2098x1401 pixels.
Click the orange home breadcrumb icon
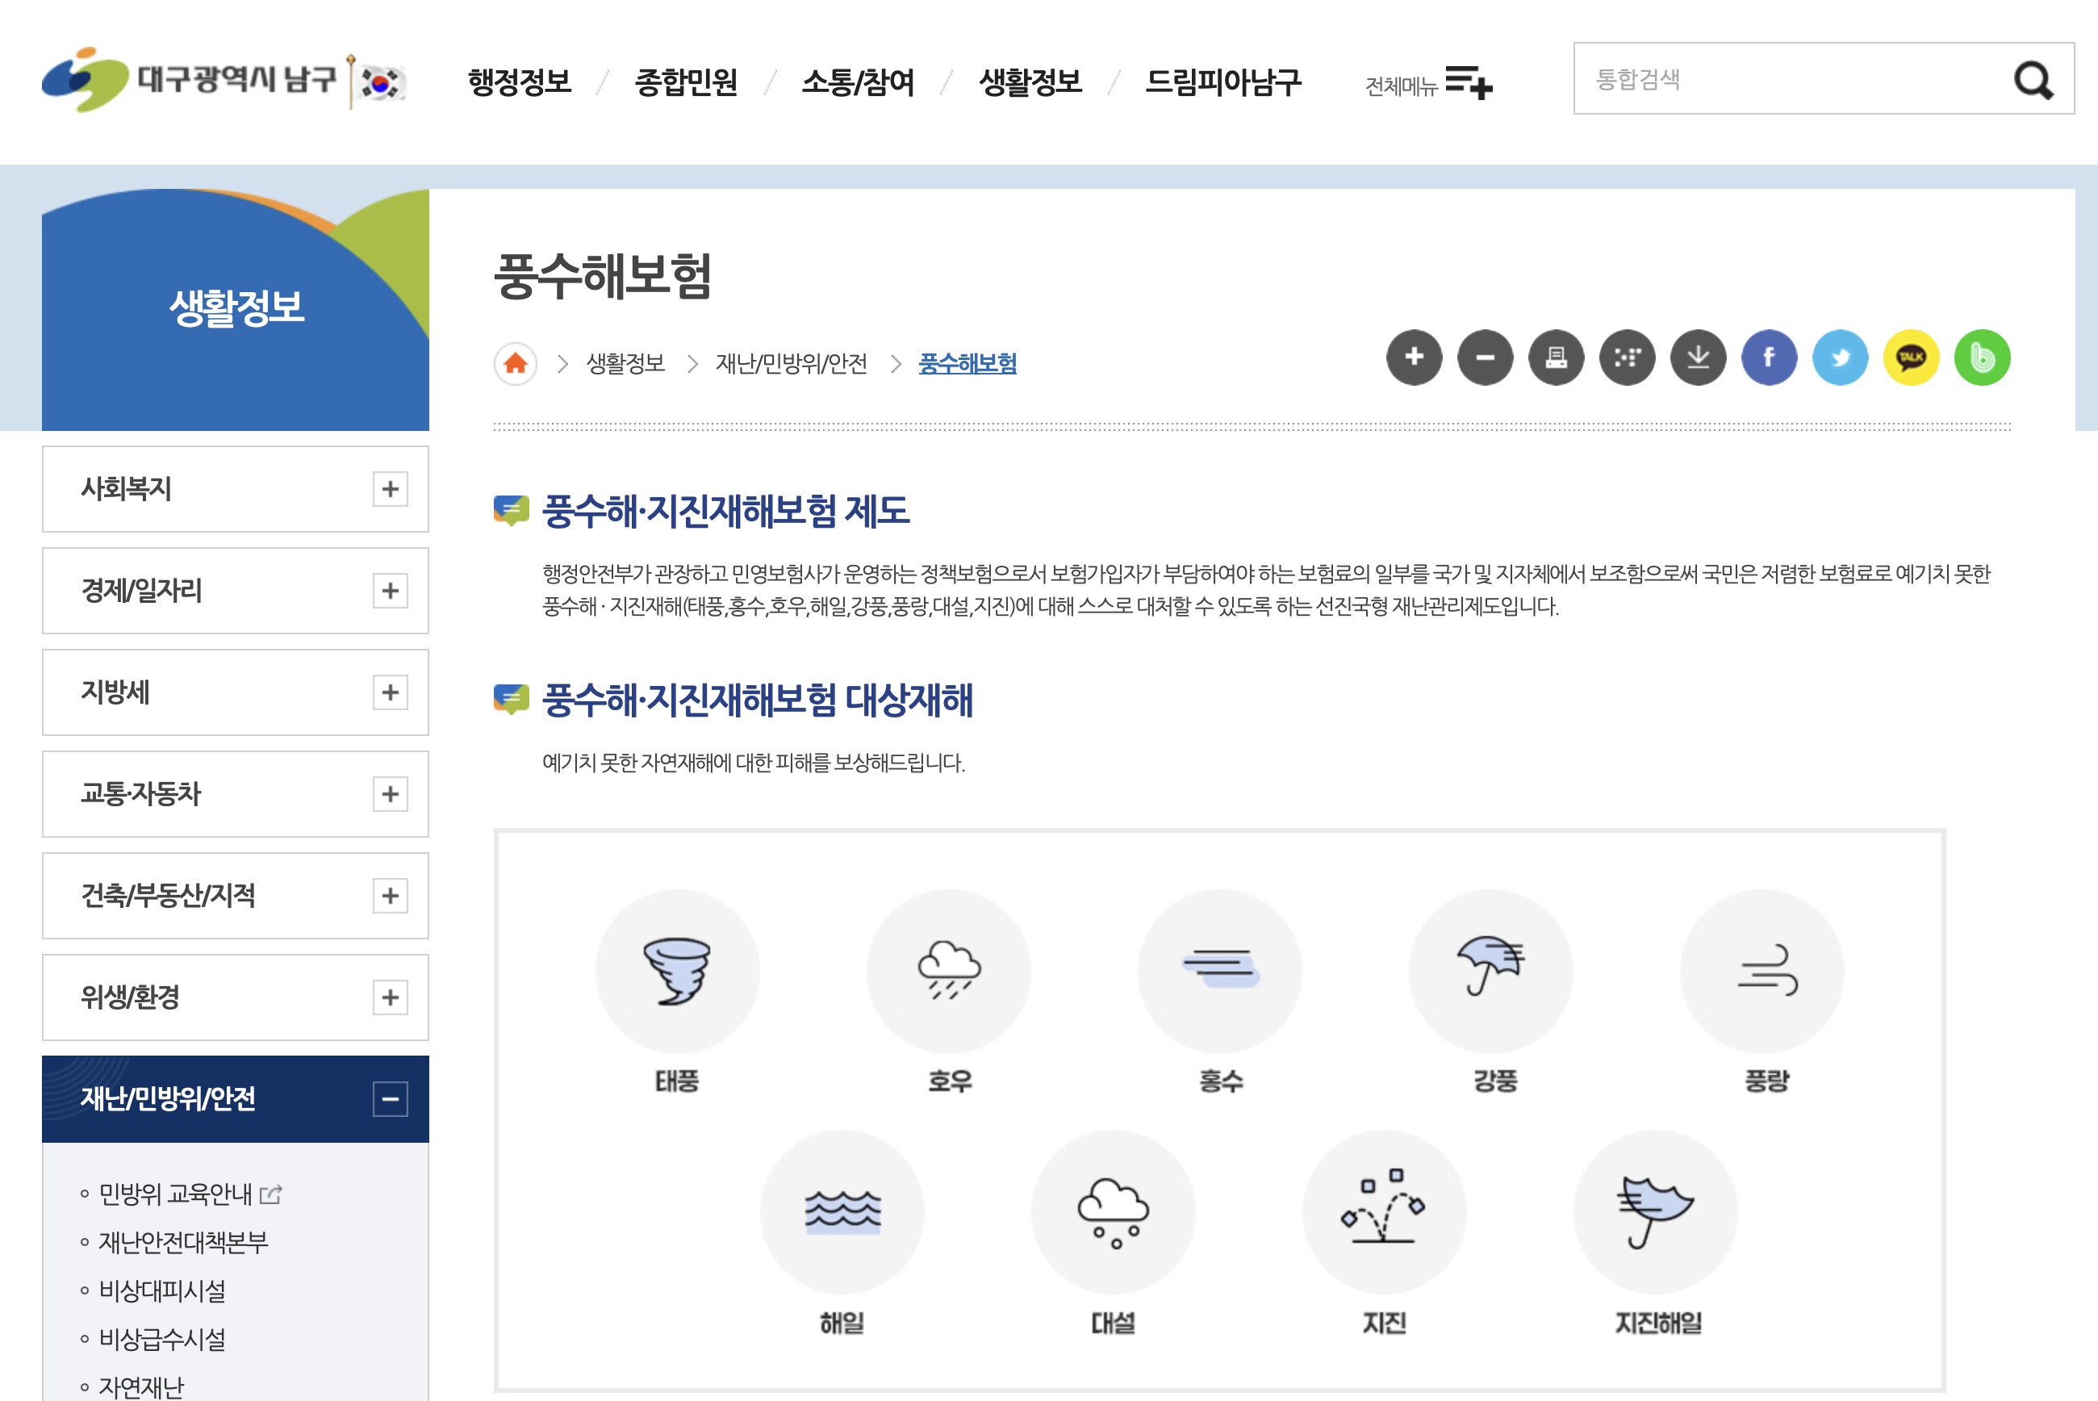516,364
